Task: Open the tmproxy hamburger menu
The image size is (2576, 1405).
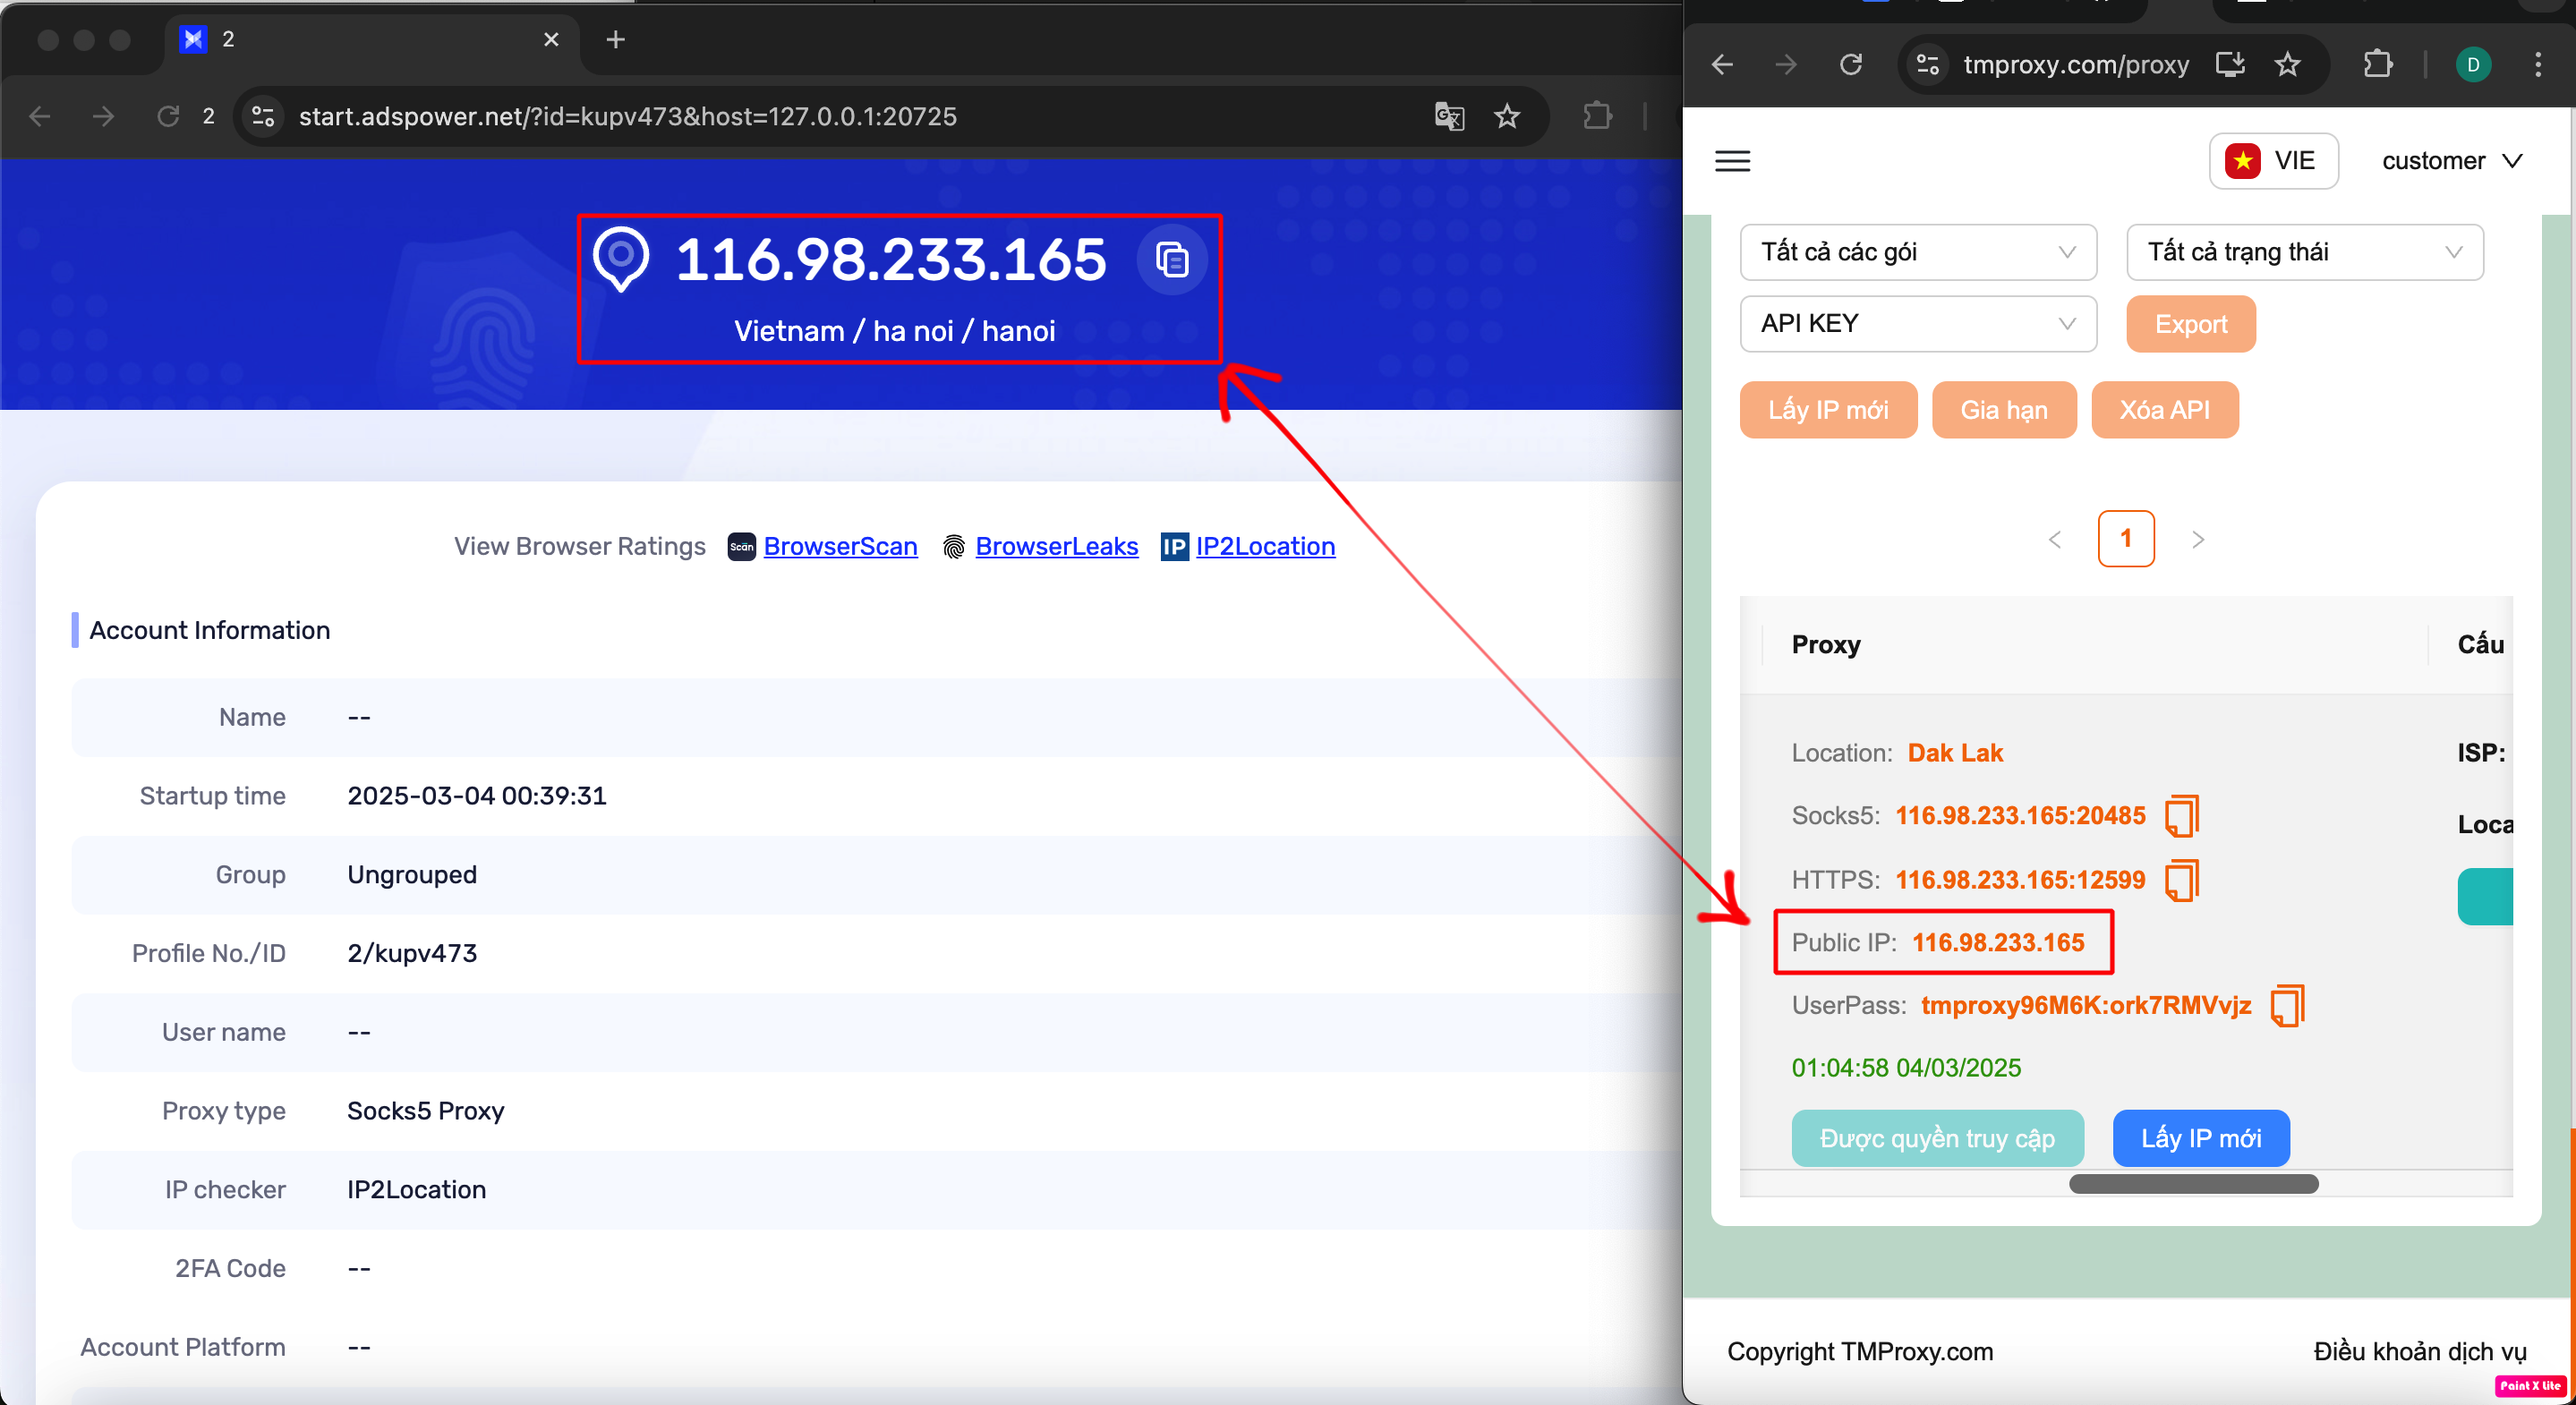Action: click(x=1732, y=161)
